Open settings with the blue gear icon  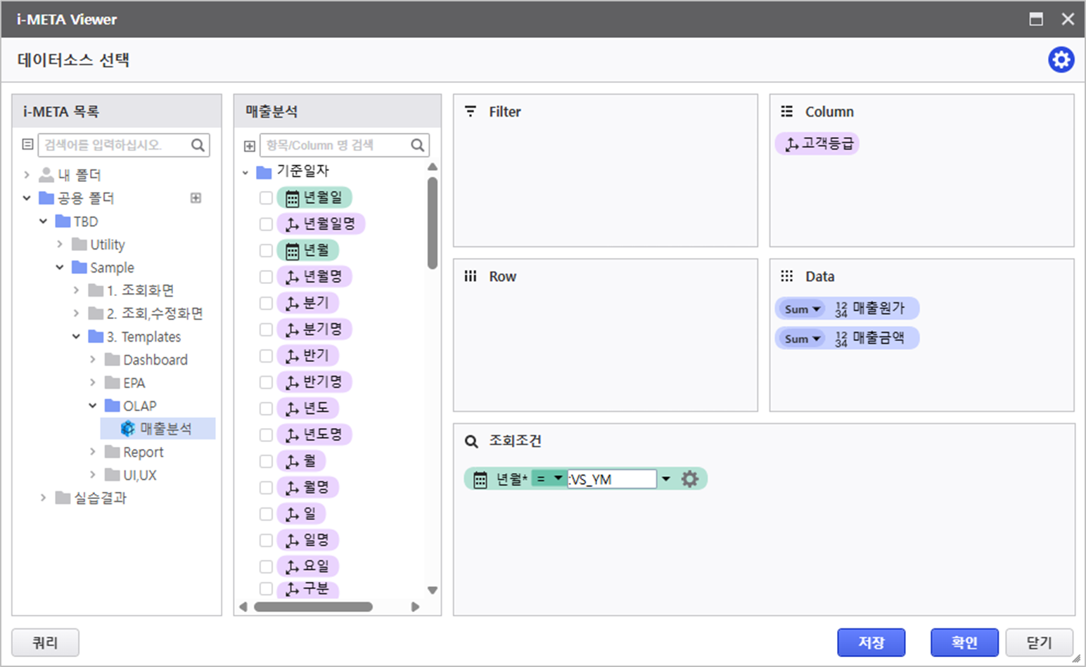[x=1061, y=60]
